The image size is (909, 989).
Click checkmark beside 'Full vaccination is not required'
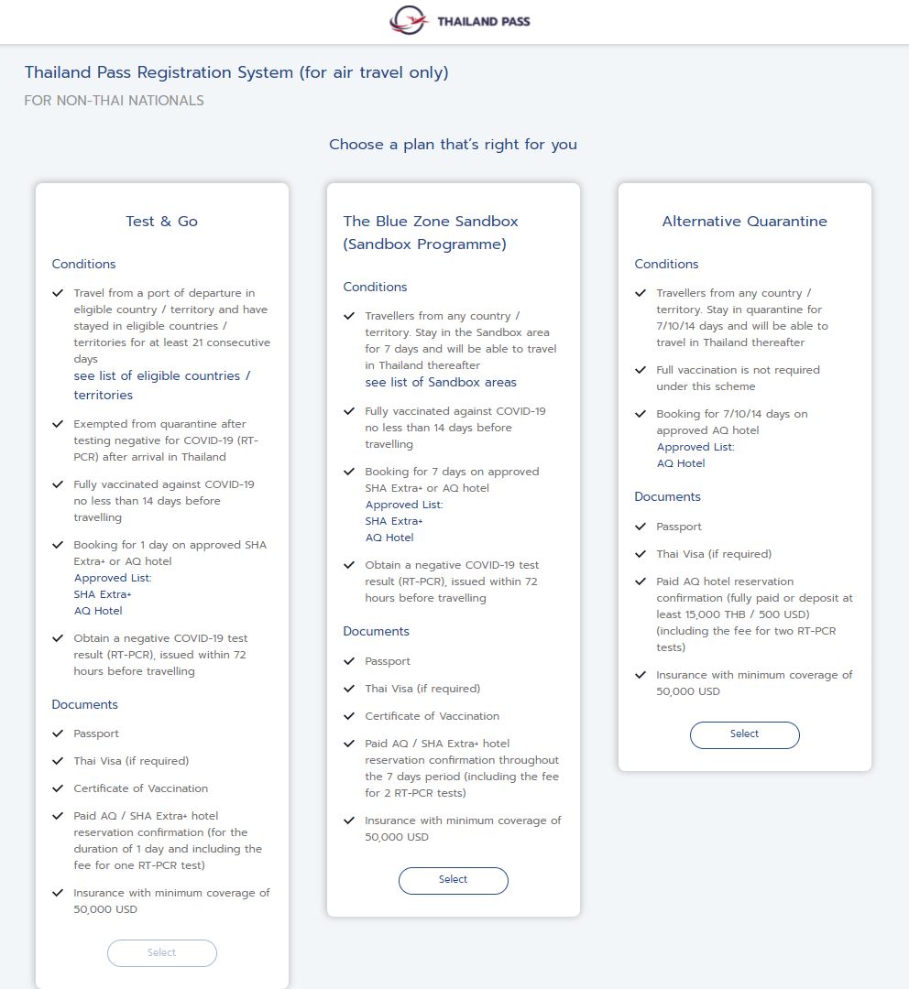point(641,370)
